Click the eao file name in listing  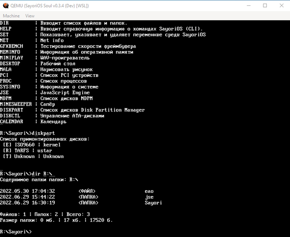[149, 191]
